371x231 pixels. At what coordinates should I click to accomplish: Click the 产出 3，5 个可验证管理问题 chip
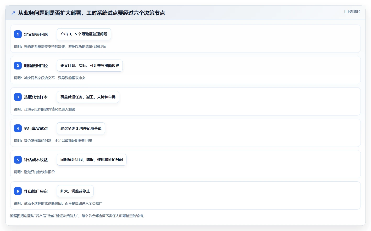click(x=84, y=34)
